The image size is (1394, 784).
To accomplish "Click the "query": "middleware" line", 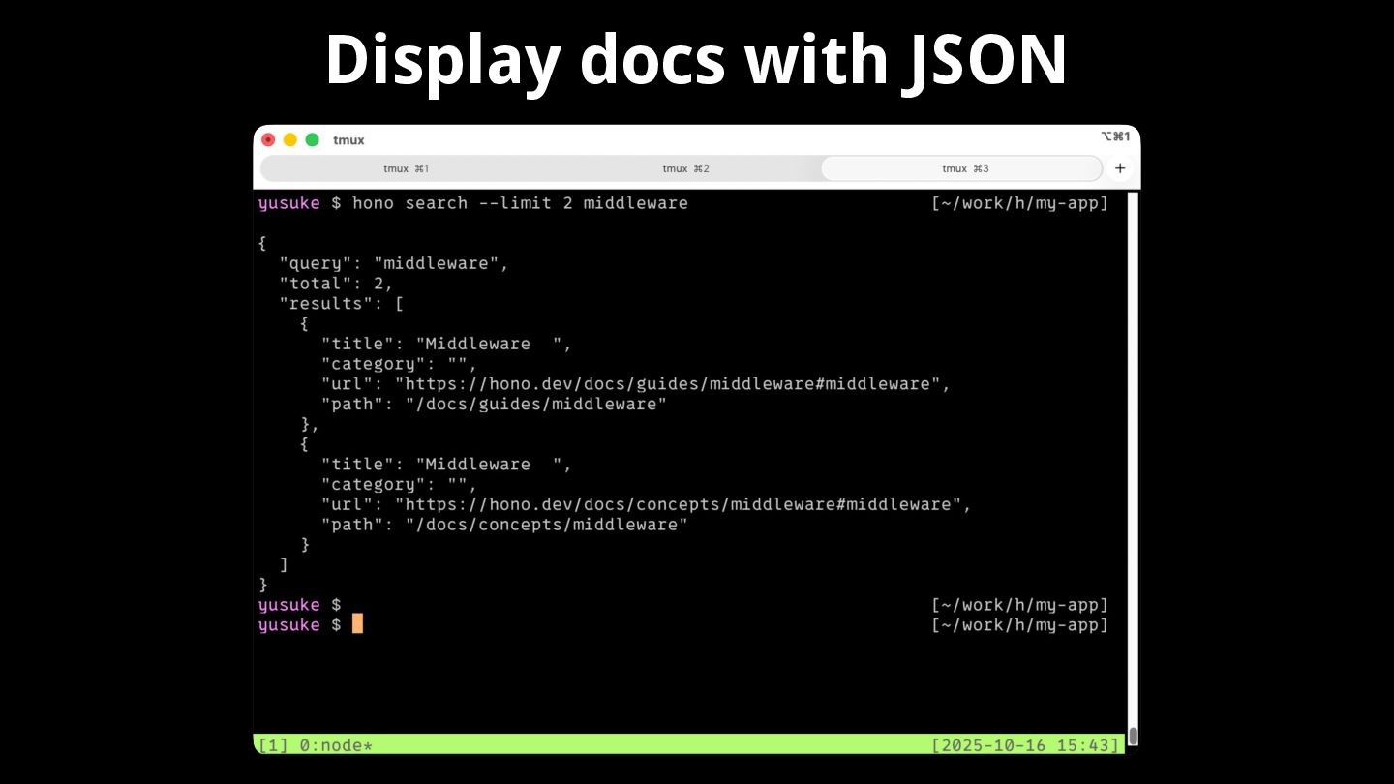I will pos(394,263).
